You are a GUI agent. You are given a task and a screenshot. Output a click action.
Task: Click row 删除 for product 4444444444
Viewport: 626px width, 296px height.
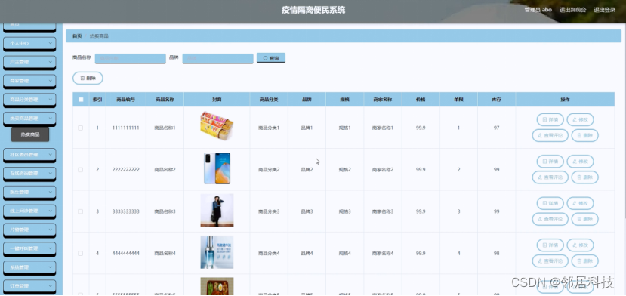pos(585,261)
